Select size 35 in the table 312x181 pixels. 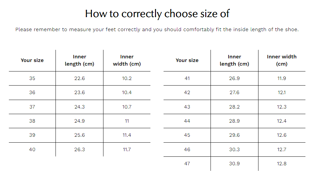[x=32, y=78]
